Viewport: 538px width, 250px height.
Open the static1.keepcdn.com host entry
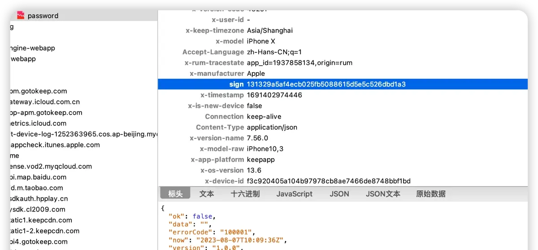(41, 220)
